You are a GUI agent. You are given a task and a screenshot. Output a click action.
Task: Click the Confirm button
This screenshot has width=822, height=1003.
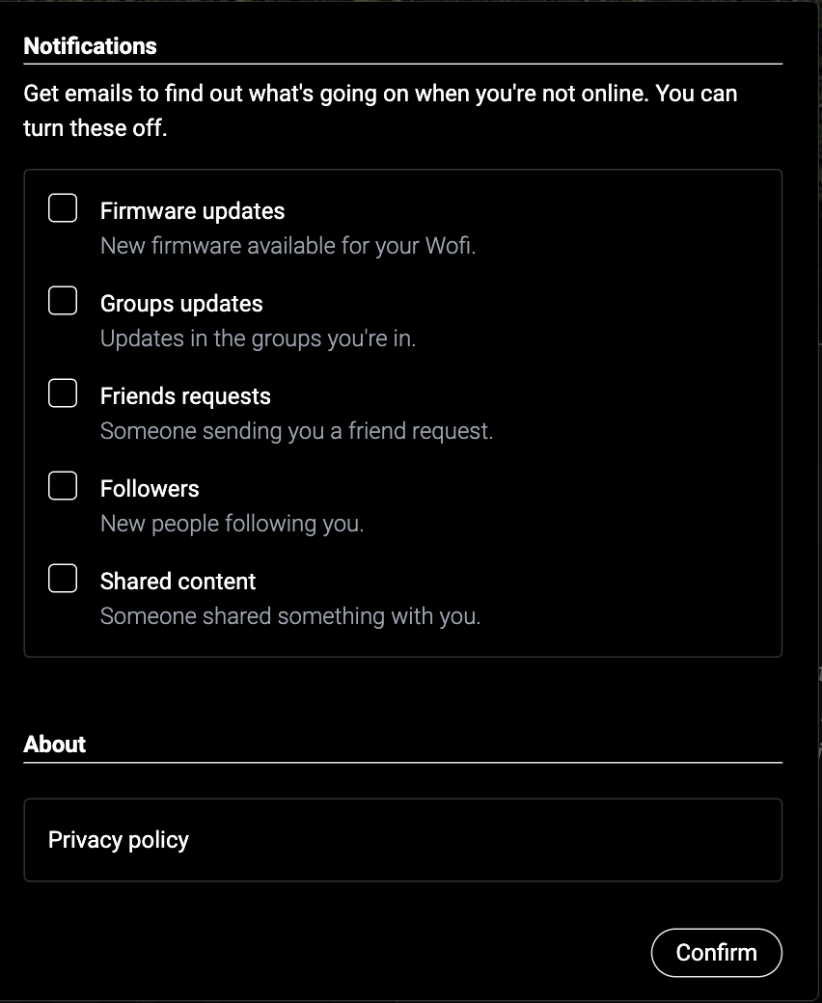716,953
